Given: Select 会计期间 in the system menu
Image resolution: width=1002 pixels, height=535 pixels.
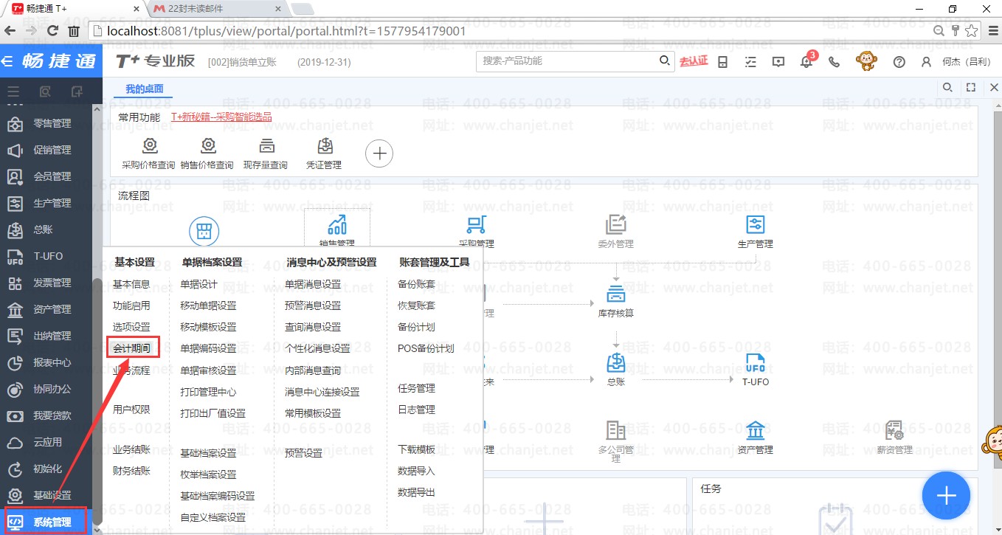Looking at the screenshot, I should tap(132, 348).
